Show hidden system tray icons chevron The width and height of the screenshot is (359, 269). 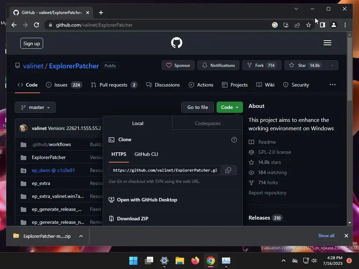tap(283, 261)
